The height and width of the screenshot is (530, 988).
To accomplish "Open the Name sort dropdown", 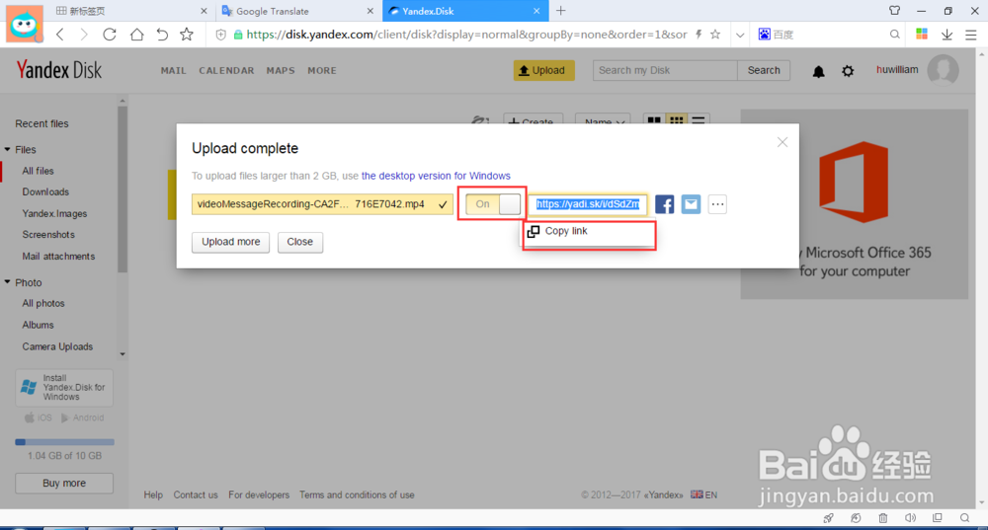I will 604,120.
